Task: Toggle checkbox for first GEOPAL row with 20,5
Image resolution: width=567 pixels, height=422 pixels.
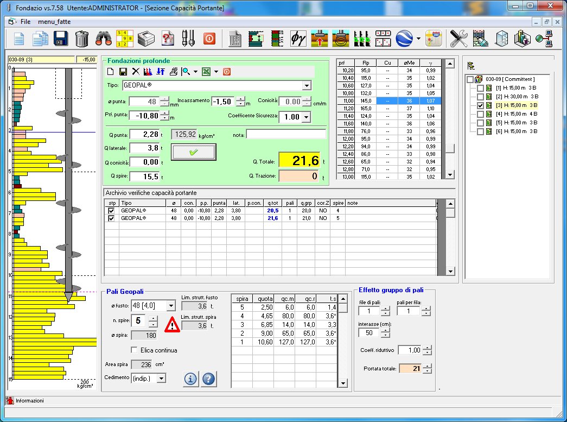Action: point(111,211)
